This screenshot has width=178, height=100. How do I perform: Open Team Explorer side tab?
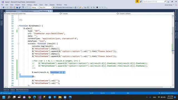coord(176,26)
